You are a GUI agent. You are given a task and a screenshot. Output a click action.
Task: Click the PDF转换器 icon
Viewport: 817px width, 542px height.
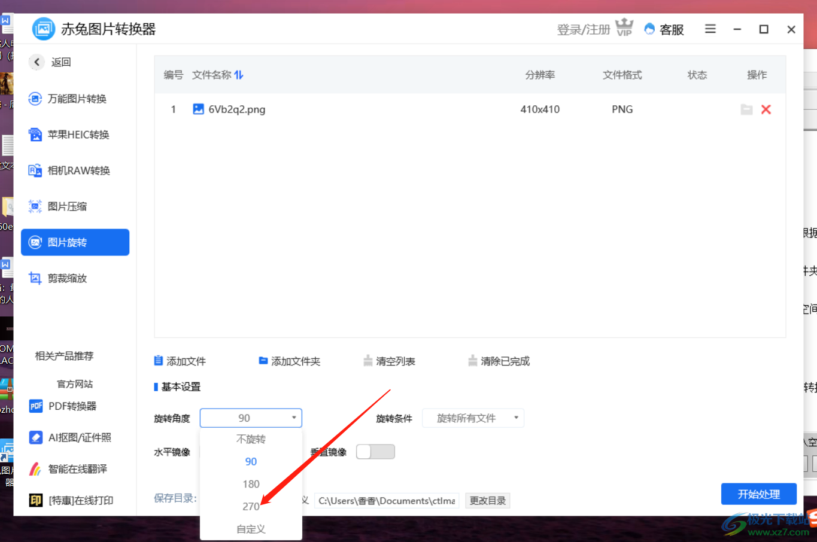point(36,406)
